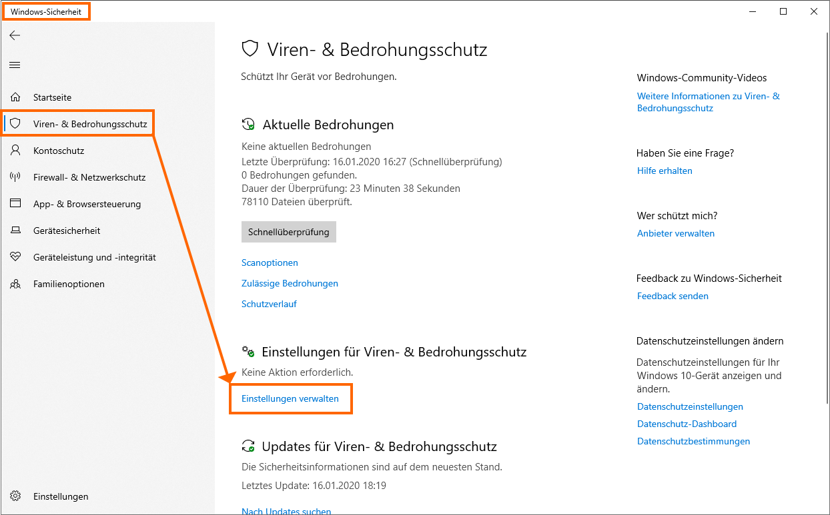Viewport: 830px width, 515px height.
Task: Click the Startseite home icon
Action: (15, 97)
